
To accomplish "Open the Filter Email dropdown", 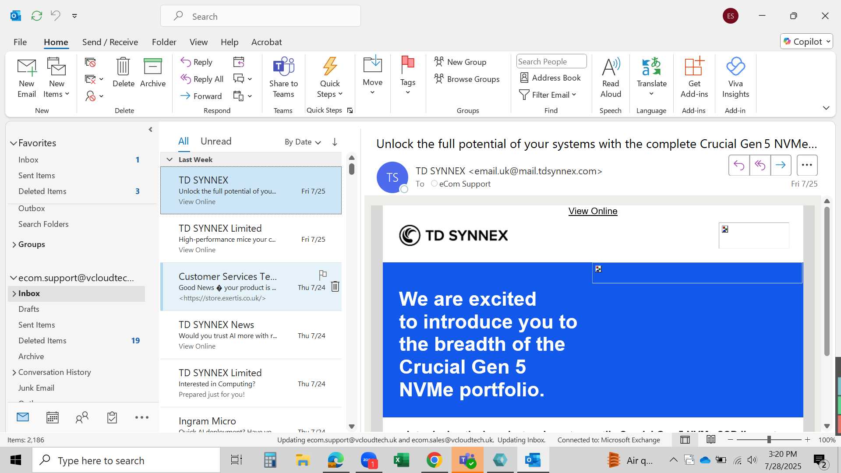I will pyautogui.click(x=548, y=95).
